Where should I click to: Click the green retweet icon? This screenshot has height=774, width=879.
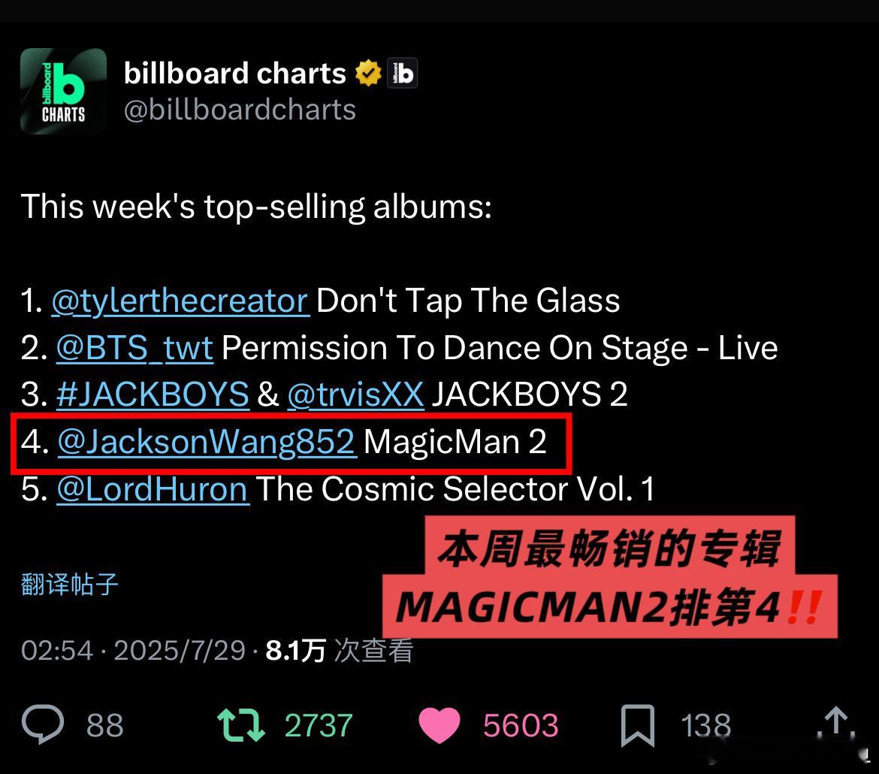tap(241, 725)
